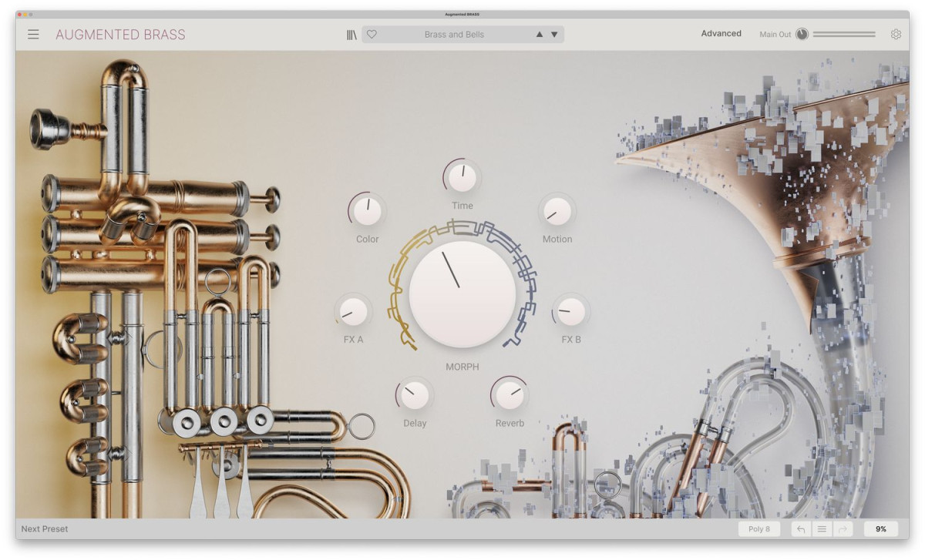Close the window with the red button
925x560 pixels.
point(19,14)
